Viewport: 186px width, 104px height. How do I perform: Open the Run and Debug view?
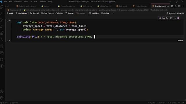coord(2,27)
